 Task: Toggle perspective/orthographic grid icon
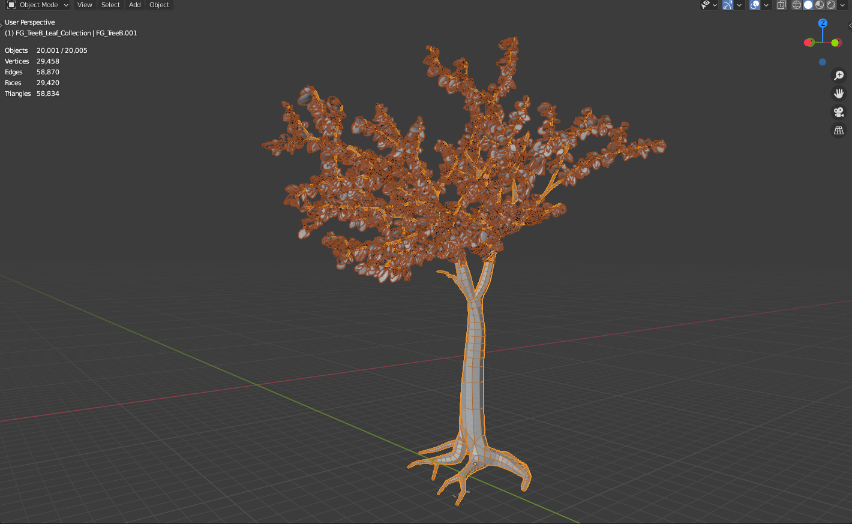click(839, 130)
